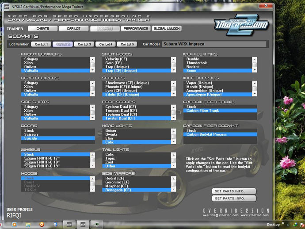The image size is (305, 229).
Task: Choose Car Lot 2
Action: (x=63, y=44)
